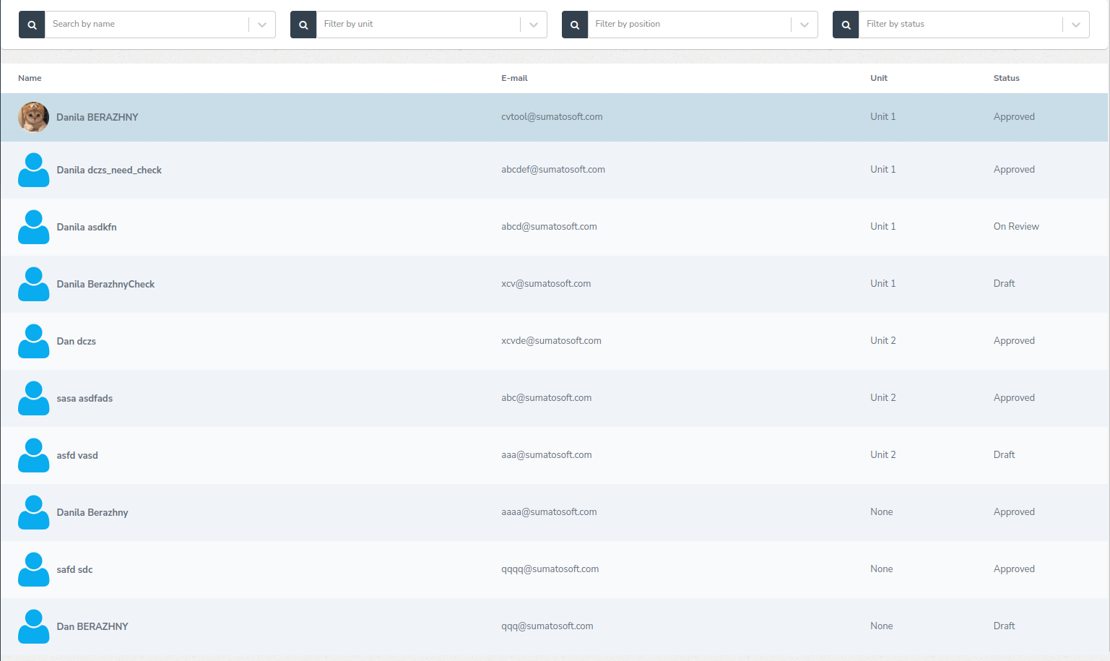Click email cvtool@sumatosoft.com
1110x661 pixels.
coord(552,116)
